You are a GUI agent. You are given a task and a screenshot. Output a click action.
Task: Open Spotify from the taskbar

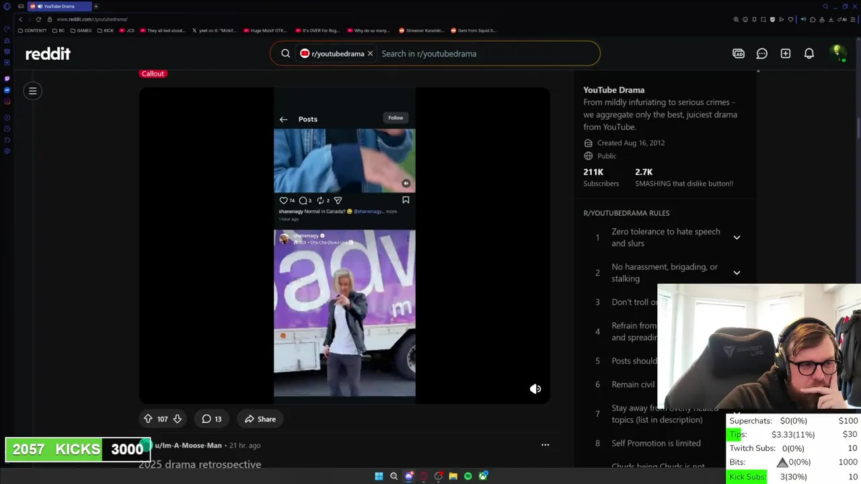tap(468, 476)
